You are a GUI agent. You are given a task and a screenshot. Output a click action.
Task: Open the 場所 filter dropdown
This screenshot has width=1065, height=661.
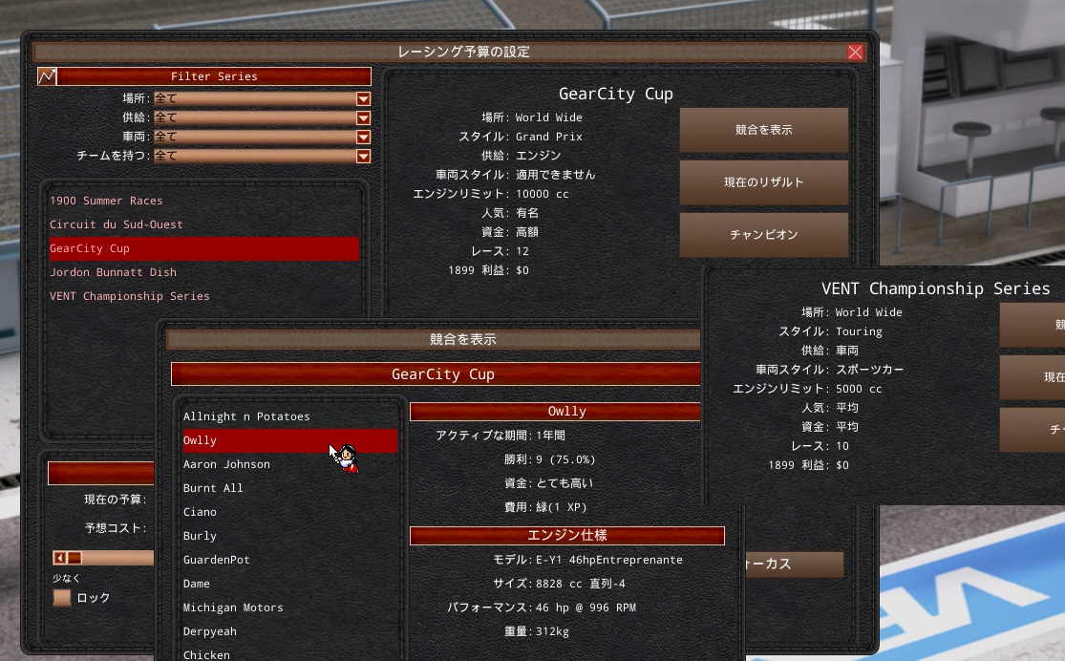tap(363, 98)
